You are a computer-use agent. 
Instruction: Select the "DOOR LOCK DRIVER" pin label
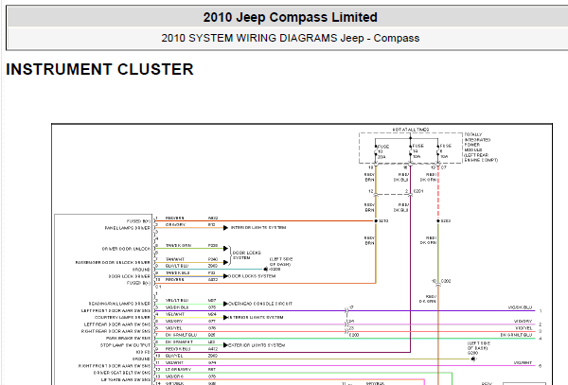click(x=130, y=276)
